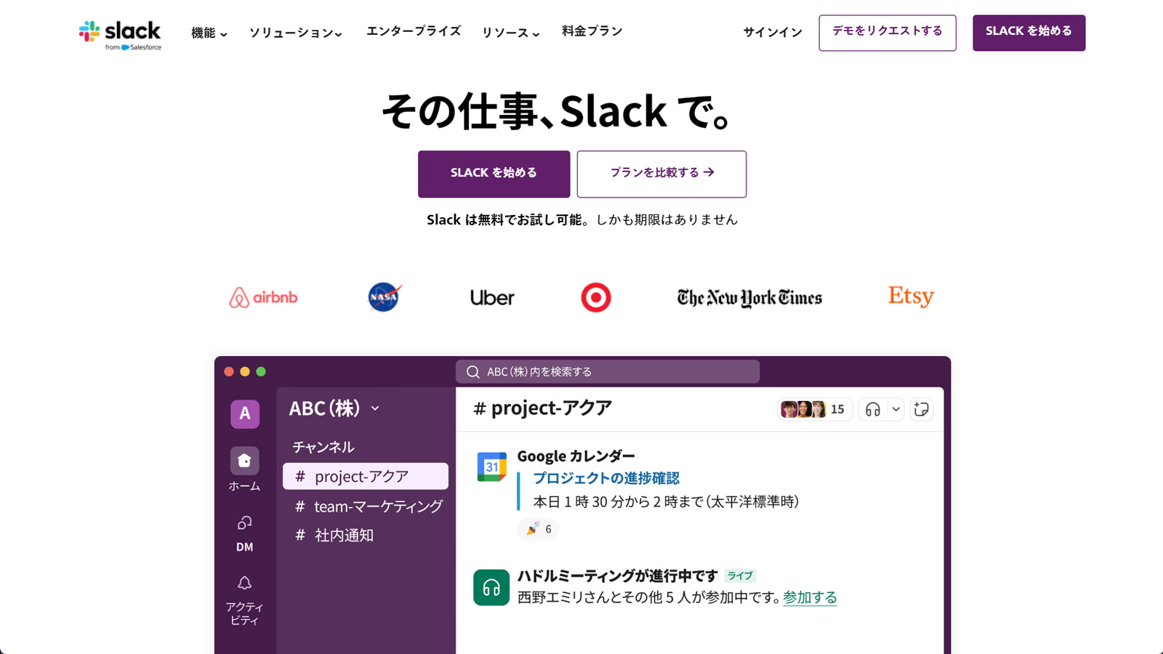This screenshot has width=1163, height=654.
Task: Click the Google カレンダー app icon
Action: click(x=491, y=467)
